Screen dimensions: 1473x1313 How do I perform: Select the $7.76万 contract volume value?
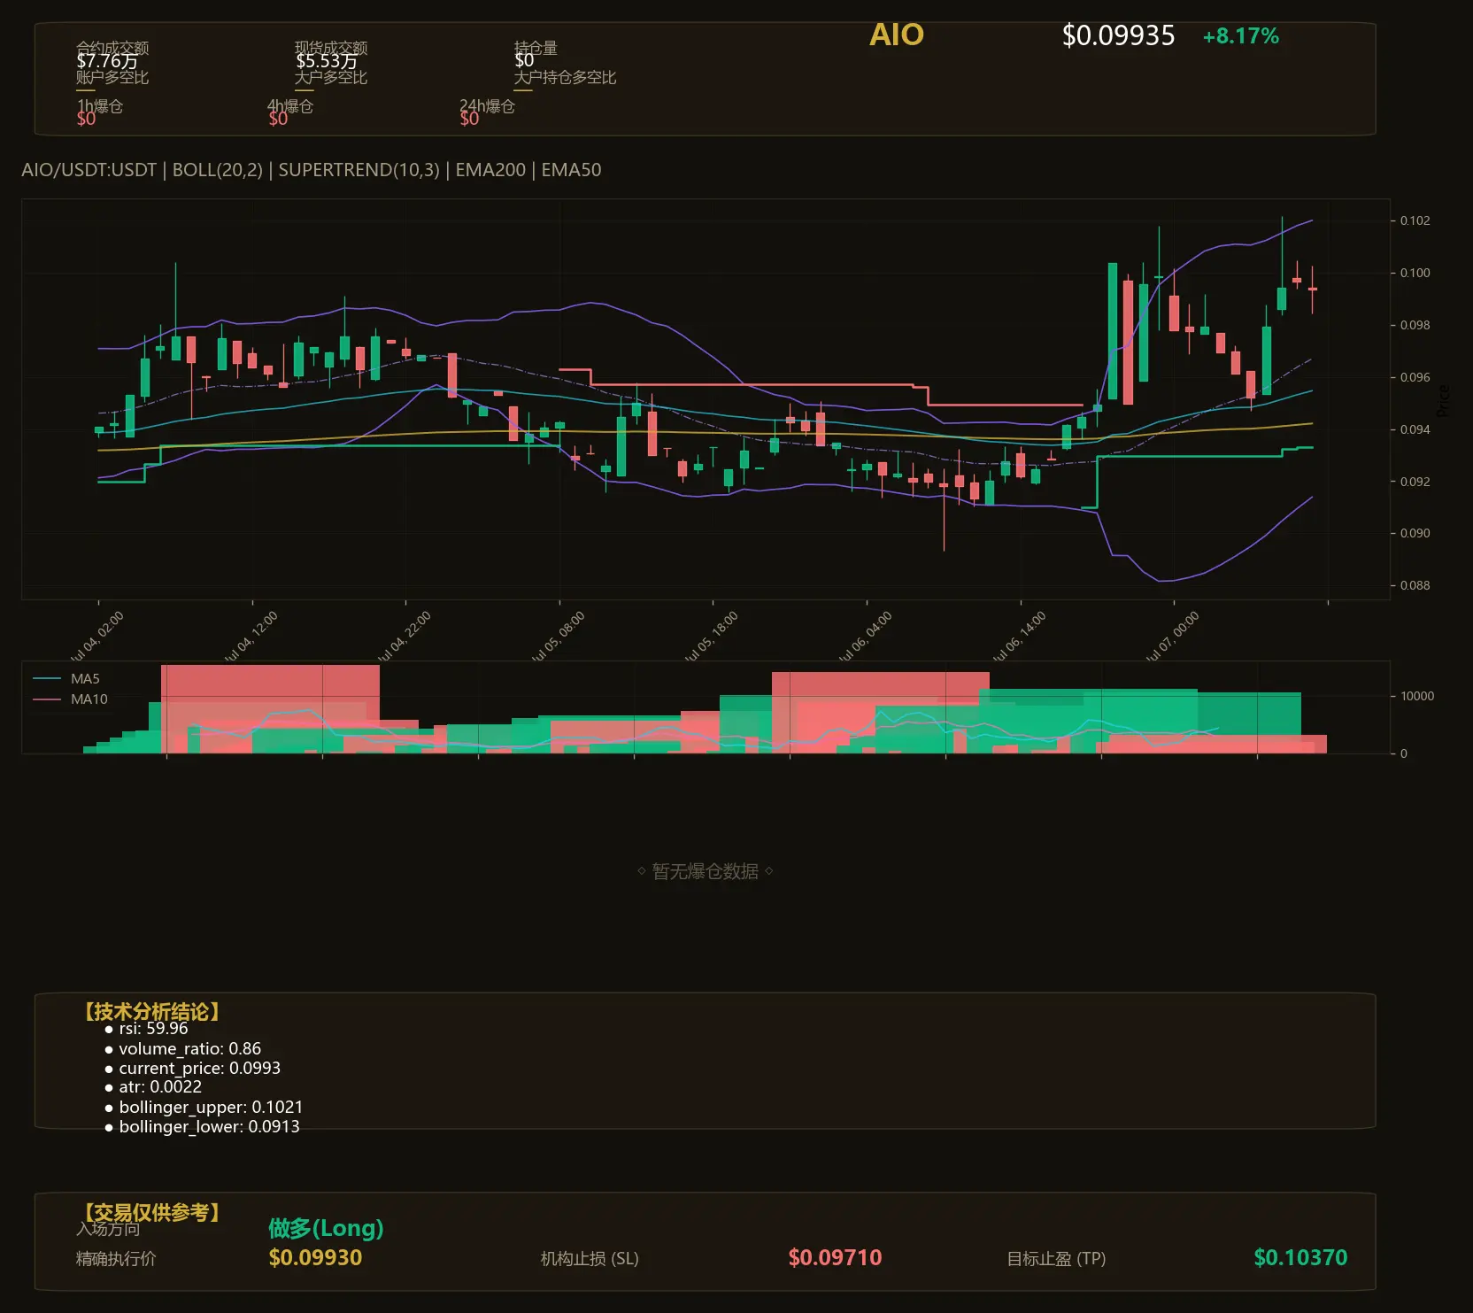(107, 61)
